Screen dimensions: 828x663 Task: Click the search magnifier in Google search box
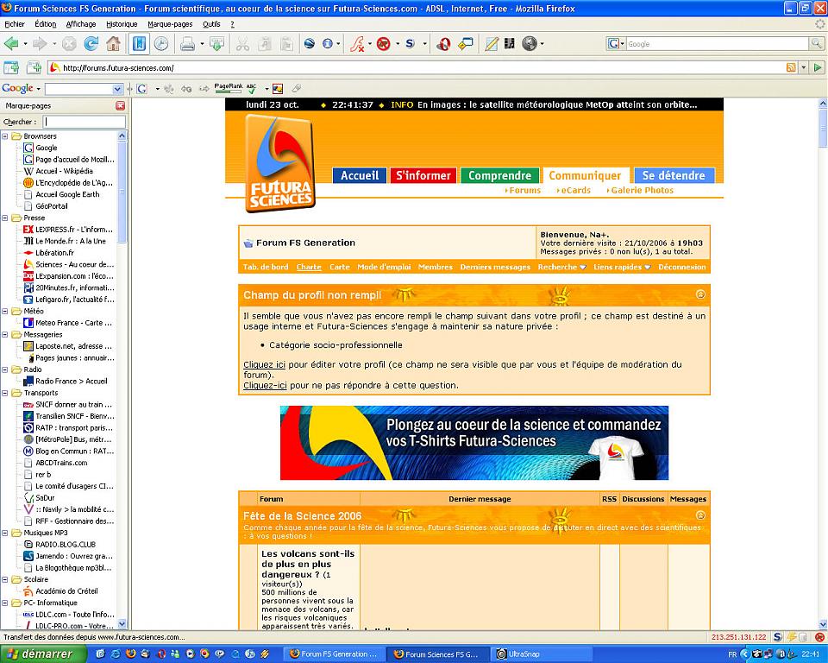pos(816,44)
